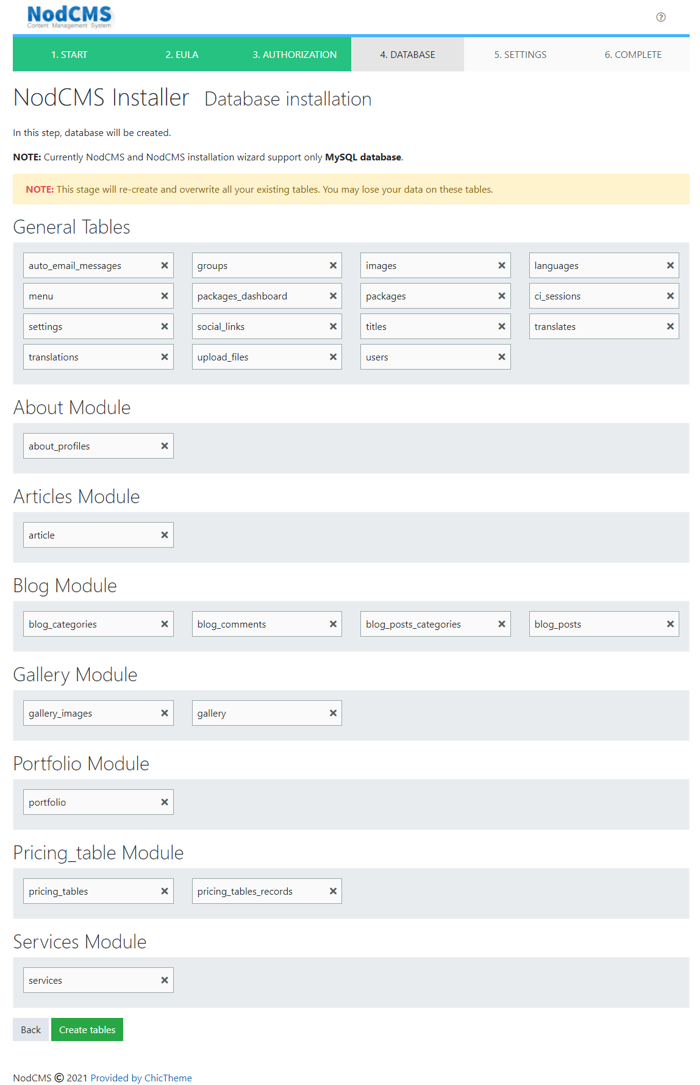Image resolution: width=700 pixels, height=1085 pixels.
Task: Remove the auto_email_messages table
Action: (164, 265)
